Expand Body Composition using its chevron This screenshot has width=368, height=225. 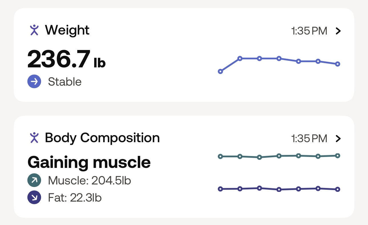pos(338,138)
